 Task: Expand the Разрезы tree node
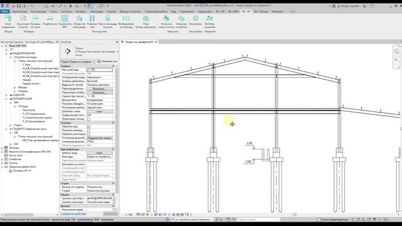click(x=14, y=91)
